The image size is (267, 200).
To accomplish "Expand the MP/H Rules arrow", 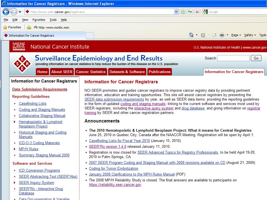I will [15, 149].
